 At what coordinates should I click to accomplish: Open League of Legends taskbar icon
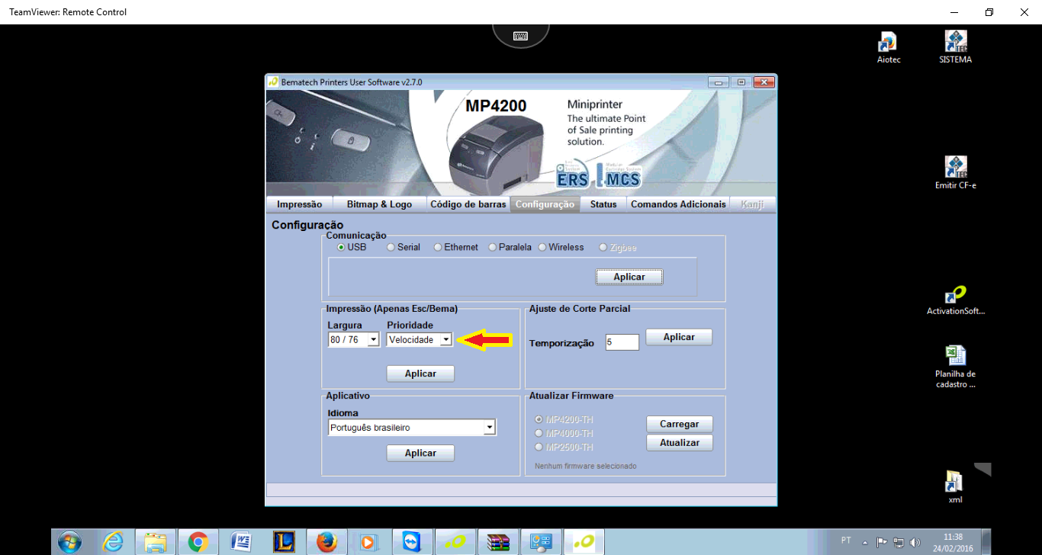point(284,542)
